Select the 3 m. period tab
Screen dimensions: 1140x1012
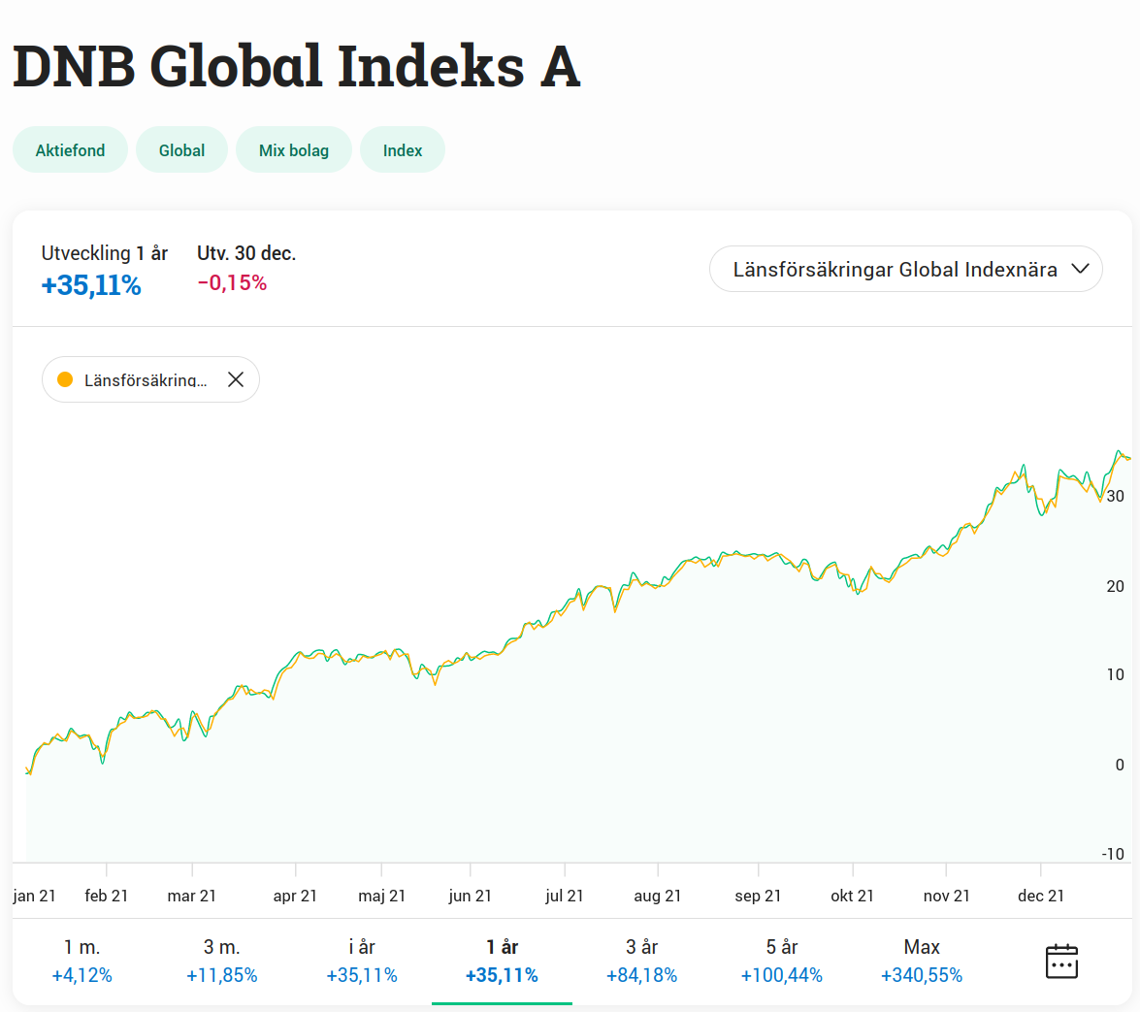click(222, 961)
